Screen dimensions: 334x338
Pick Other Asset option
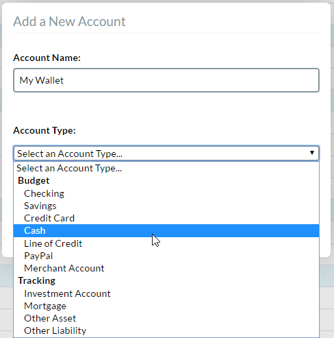tap(166, 318)
